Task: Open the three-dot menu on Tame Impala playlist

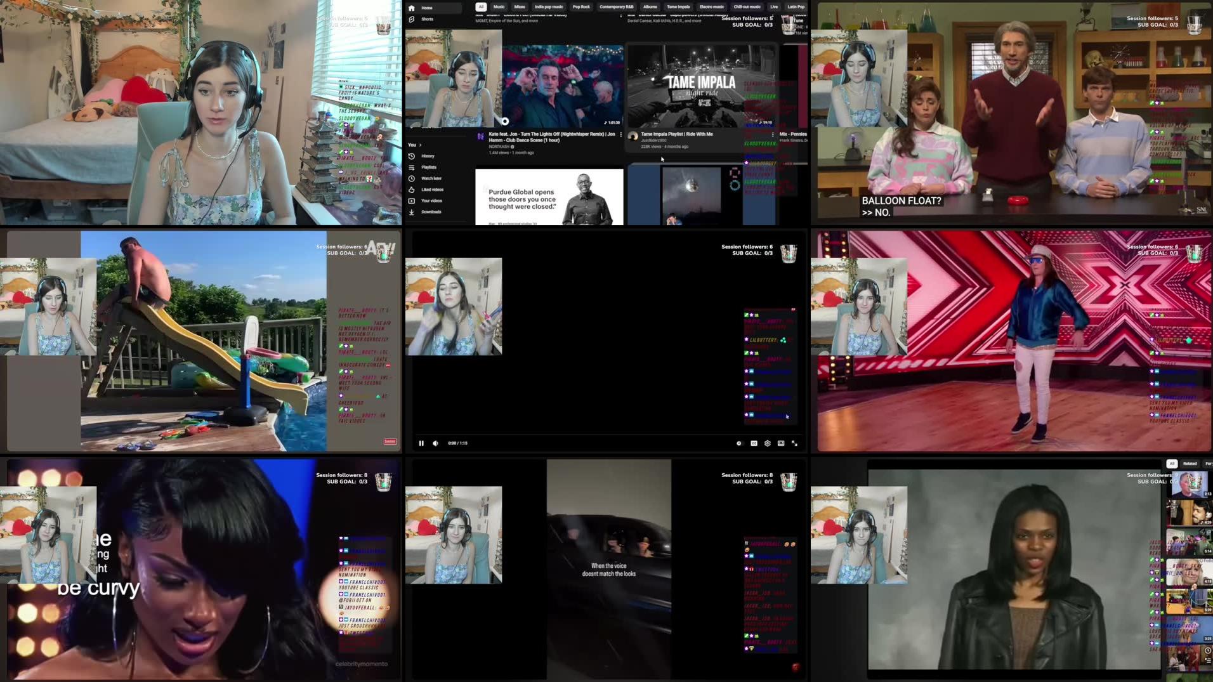Action: tap(773, 134)
